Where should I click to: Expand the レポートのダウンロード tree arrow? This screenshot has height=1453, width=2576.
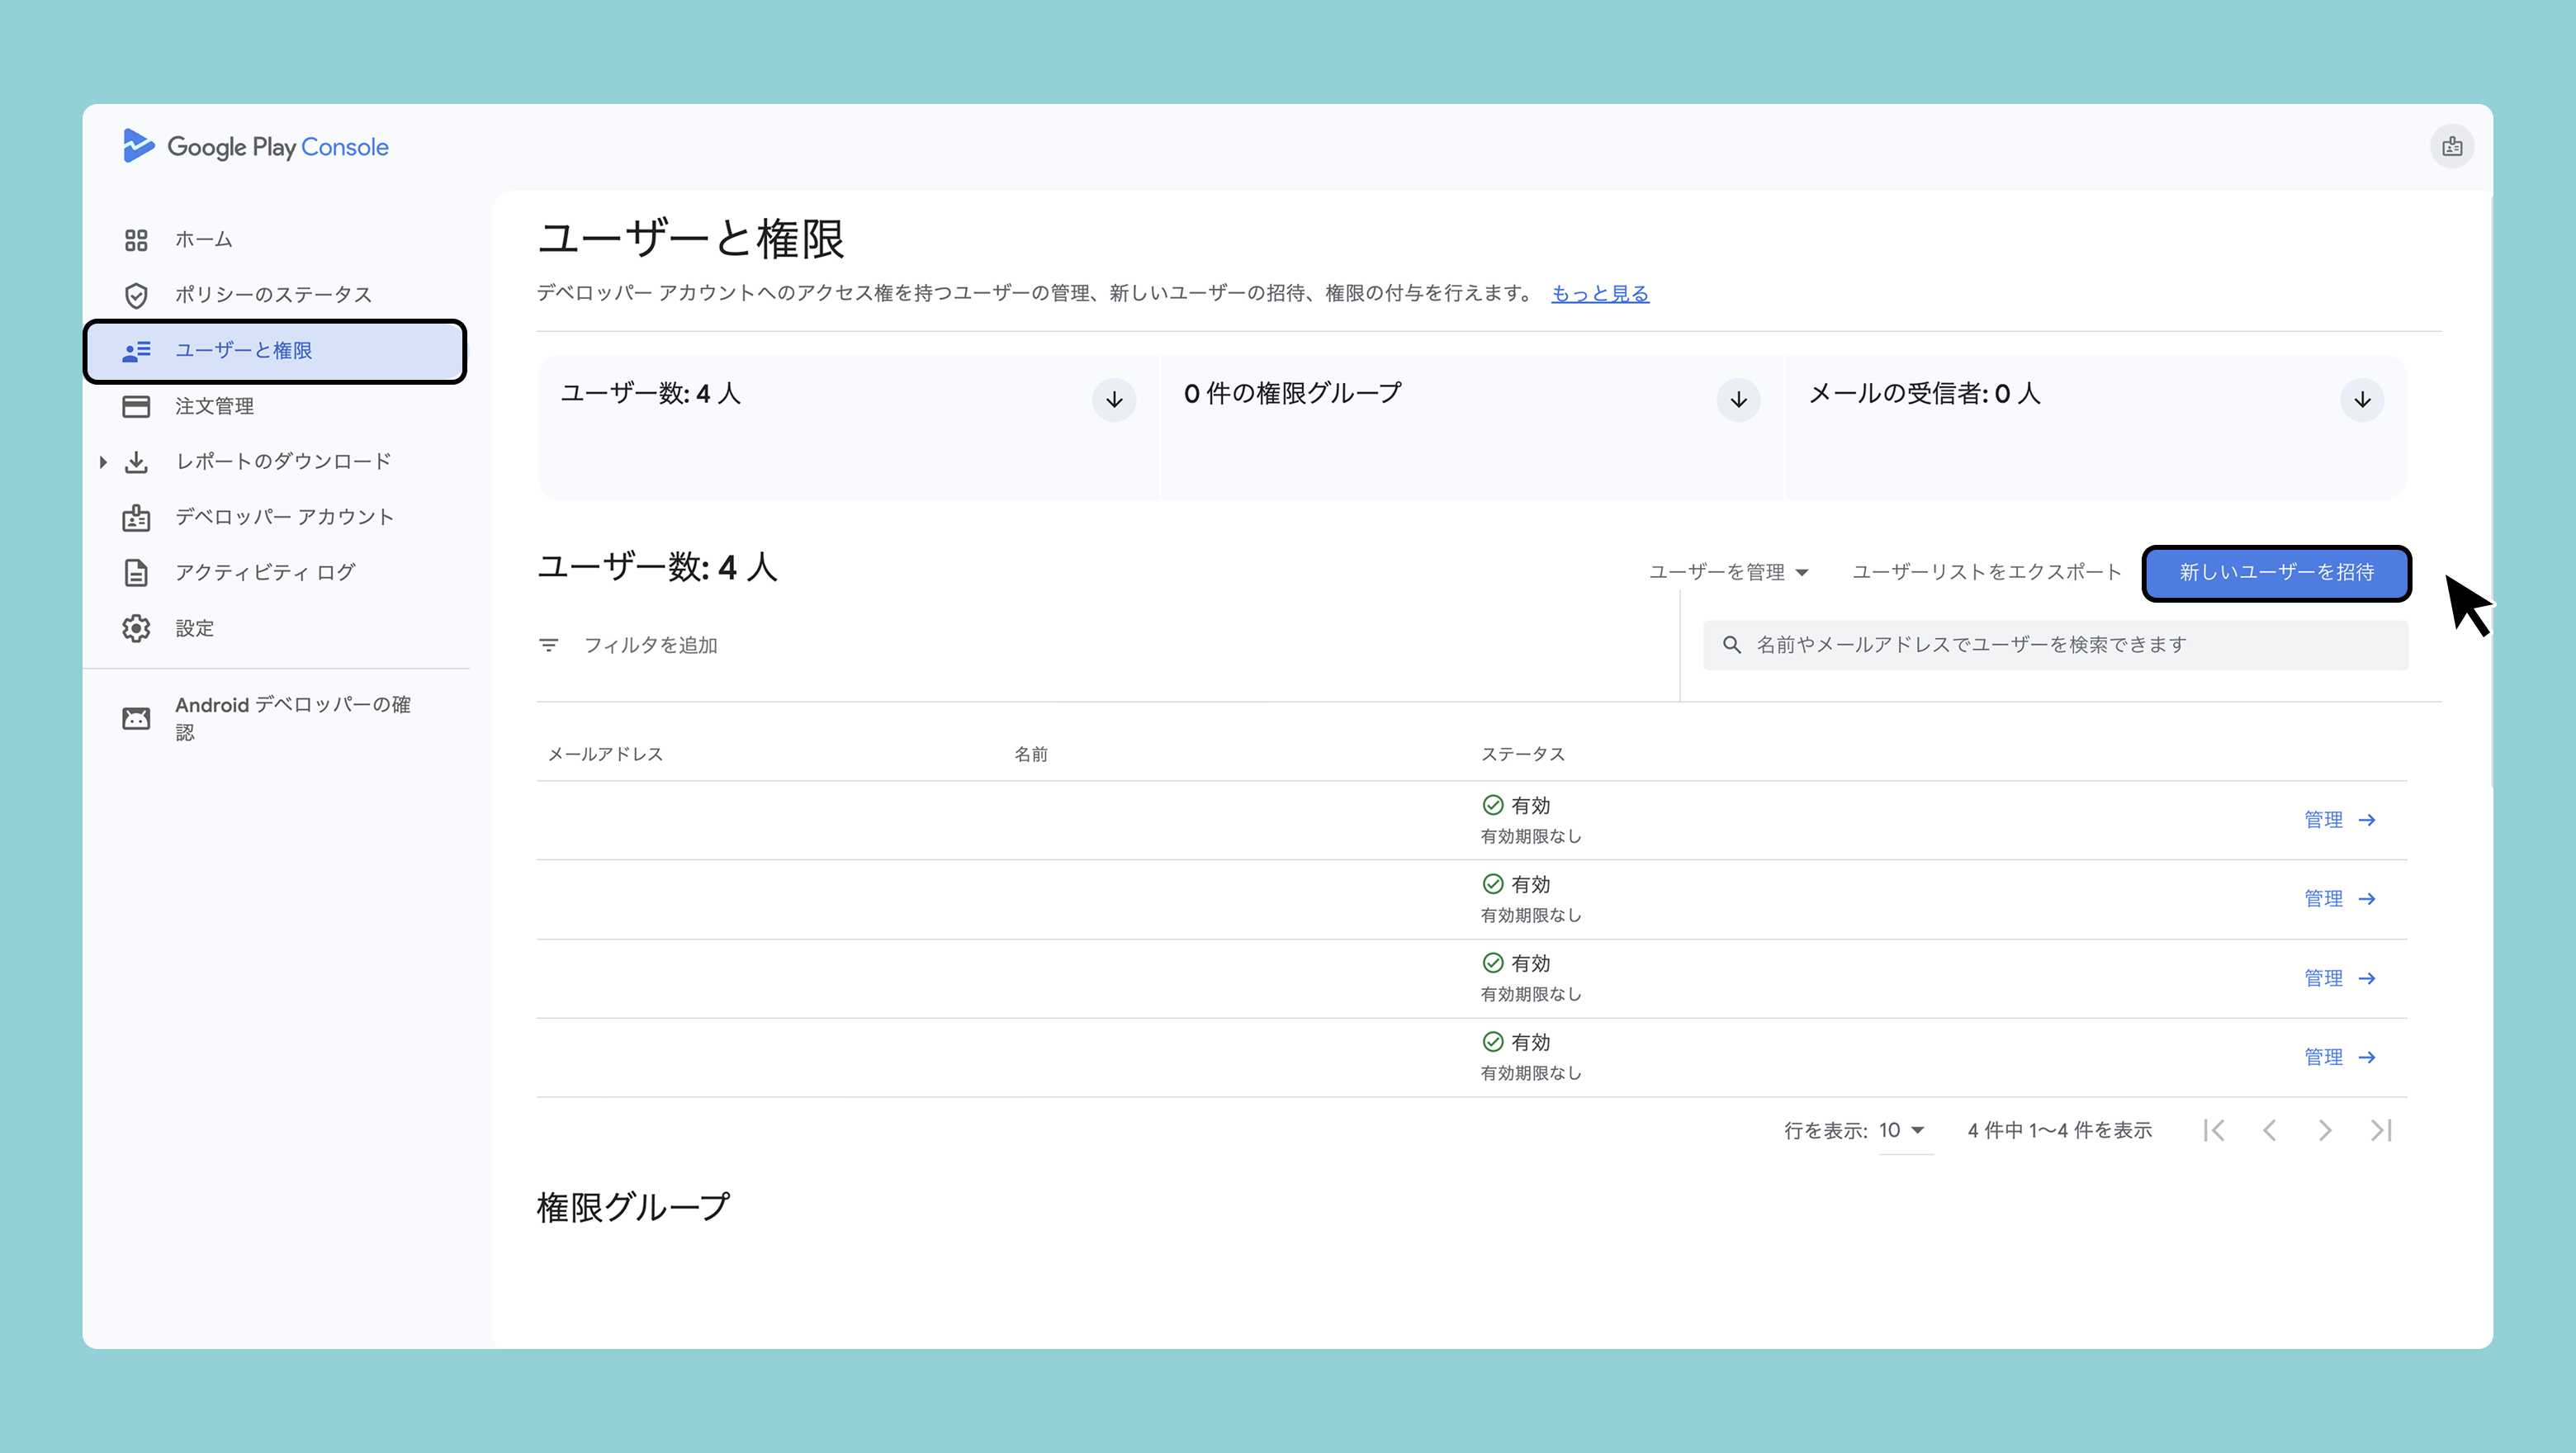pos(103,462)
